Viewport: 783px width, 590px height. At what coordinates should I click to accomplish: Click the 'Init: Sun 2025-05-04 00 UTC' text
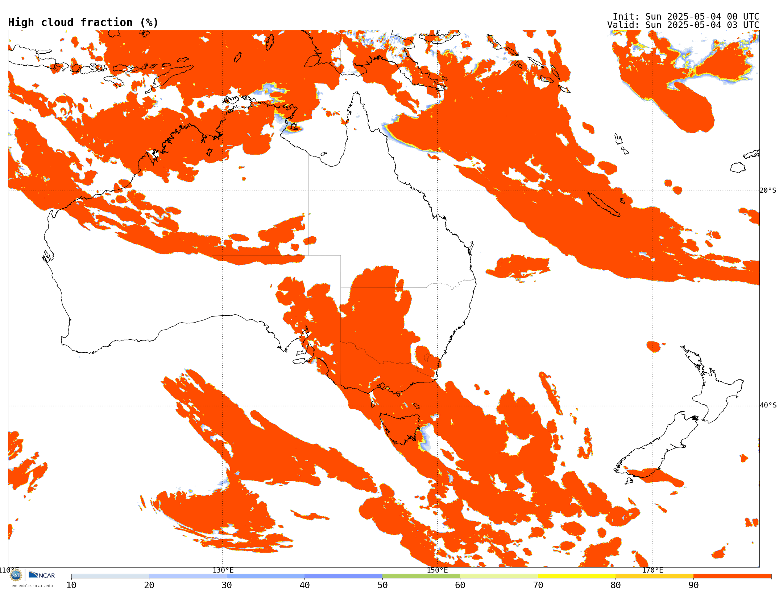pos(686,17)
